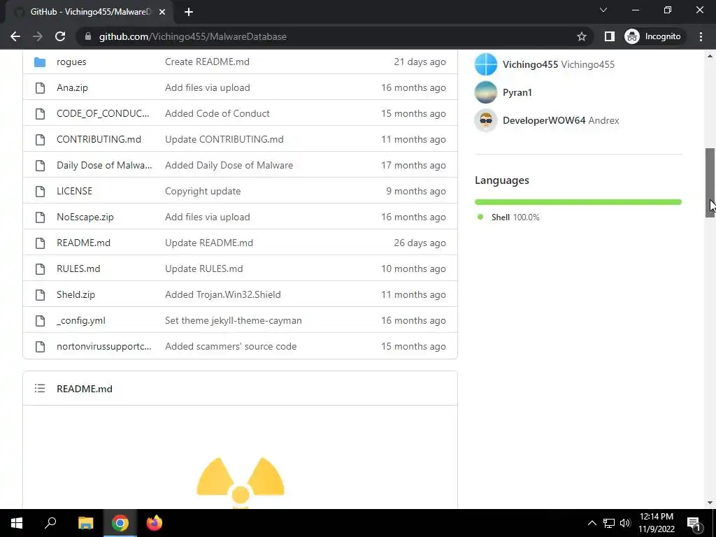The image size is (716, 537).
Task: Launch Firefox from taskbar
Action: coord(155,523)
